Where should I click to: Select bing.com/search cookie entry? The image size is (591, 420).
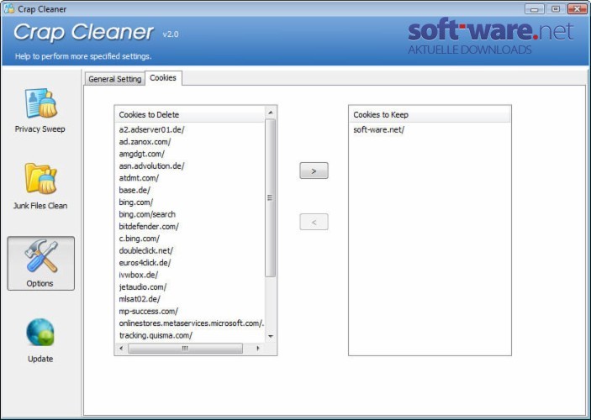tap(147, 214)
